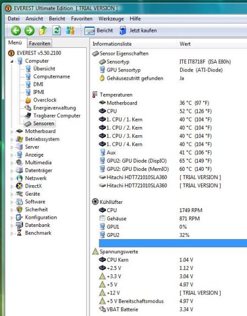Open the Ansicht menu
Viewport: 247px width, 316px height.
coord(34,19)
